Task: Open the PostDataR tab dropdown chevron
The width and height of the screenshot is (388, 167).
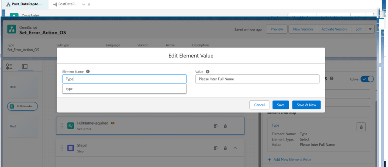Action: point(83,5)
